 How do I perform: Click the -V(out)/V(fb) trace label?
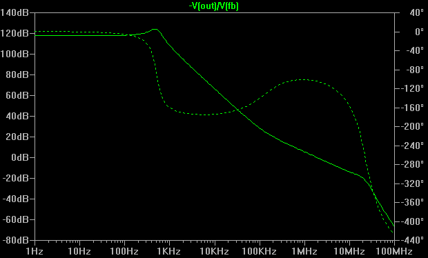[x=214, y=6]
